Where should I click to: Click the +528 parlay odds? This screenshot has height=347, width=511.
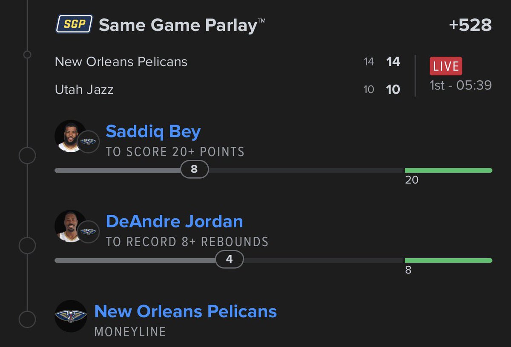tap(471, 25)
